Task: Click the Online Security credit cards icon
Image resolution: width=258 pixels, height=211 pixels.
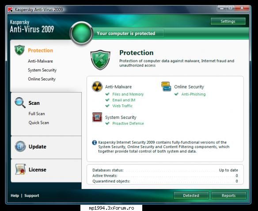Action: coord(166,86)
